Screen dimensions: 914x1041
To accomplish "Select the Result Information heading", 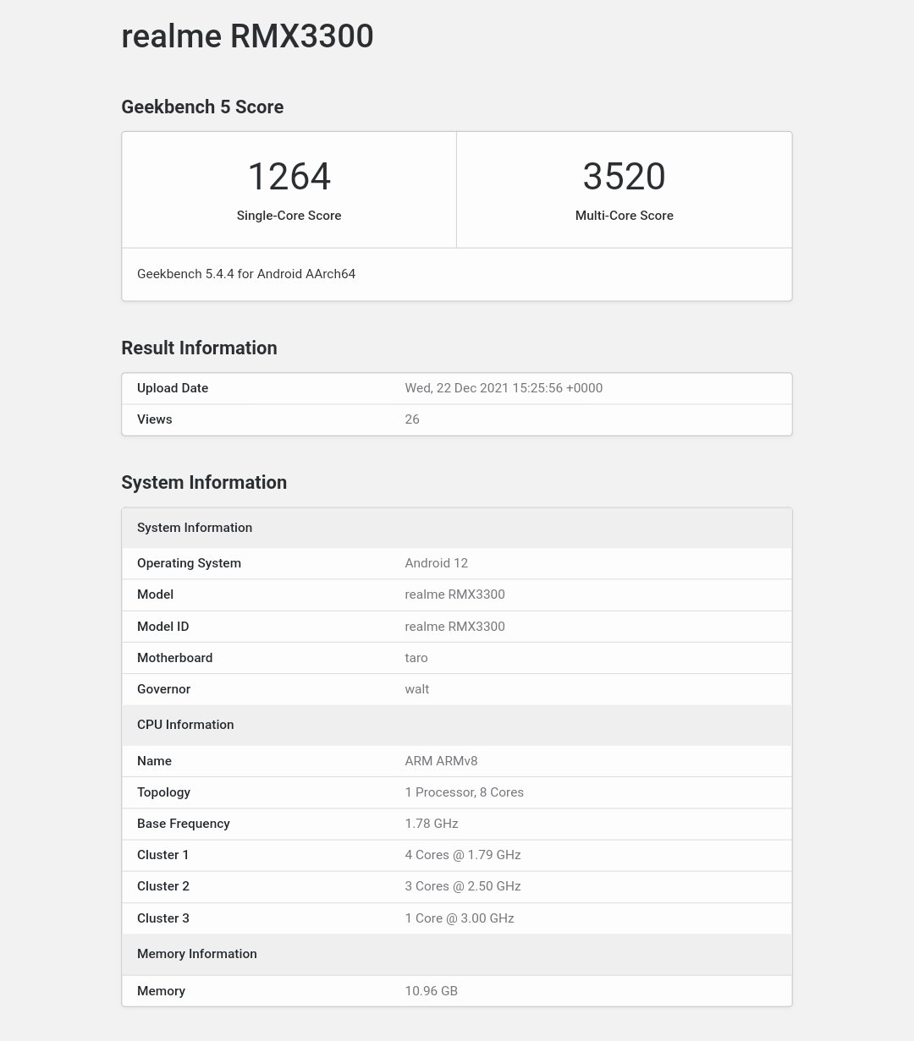I will (x=199, y=348).
